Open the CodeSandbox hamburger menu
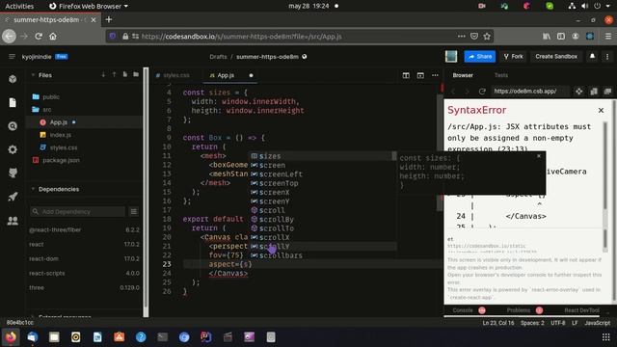Viewport: 617px width, 347px height. pyautogui.click(x=12, y=57)
